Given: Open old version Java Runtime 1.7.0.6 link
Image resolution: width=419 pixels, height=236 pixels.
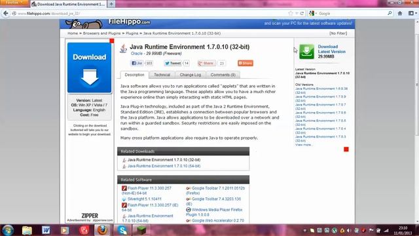Looking at the screenshot, I should coord(320,115).
